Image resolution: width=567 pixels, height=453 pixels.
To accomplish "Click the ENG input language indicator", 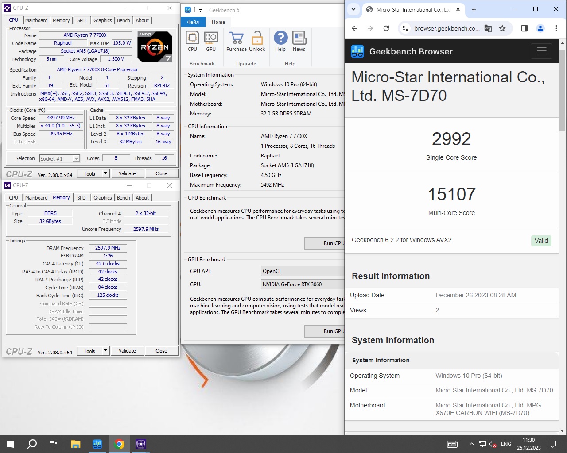I will (506, 444).
